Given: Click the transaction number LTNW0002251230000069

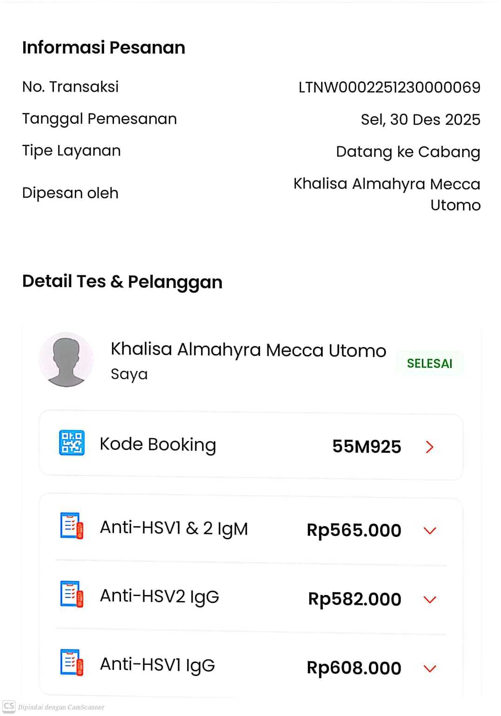Looking at the screenshot, I should (x=389, y=87).
